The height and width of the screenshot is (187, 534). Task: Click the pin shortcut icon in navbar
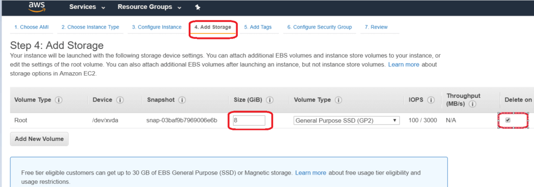(x=198, y=7)
